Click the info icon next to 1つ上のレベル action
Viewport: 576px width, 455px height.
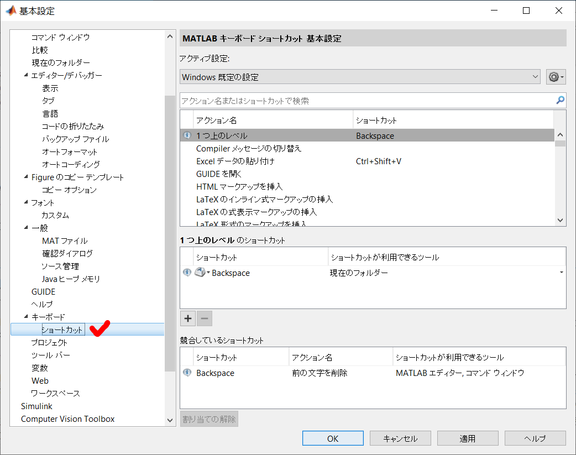(187, 135)
